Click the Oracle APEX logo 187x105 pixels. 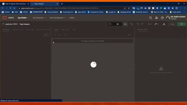click(x=8, y=18)
